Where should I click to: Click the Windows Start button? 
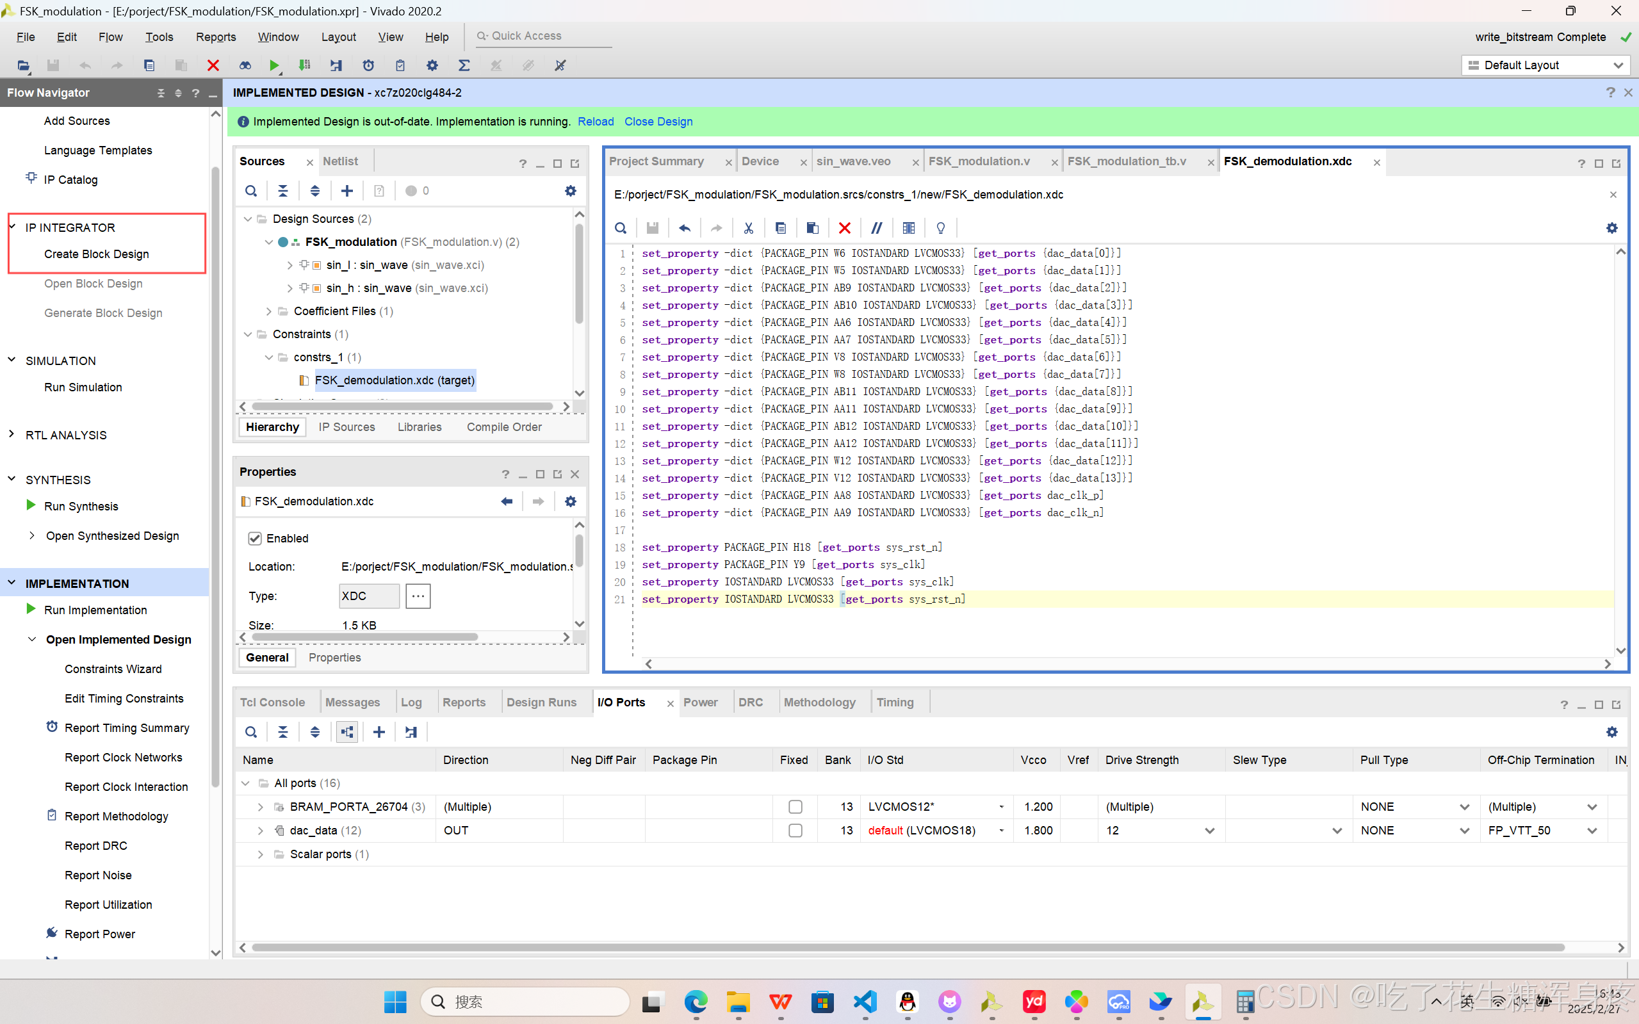(x=395, y=1002)
